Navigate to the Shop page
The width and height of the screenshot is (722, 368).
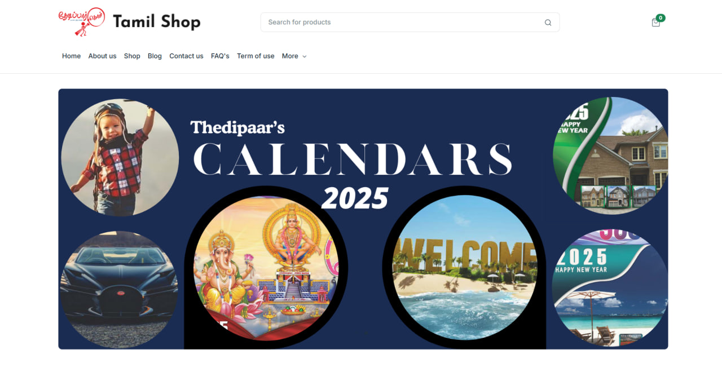point(132,56)
